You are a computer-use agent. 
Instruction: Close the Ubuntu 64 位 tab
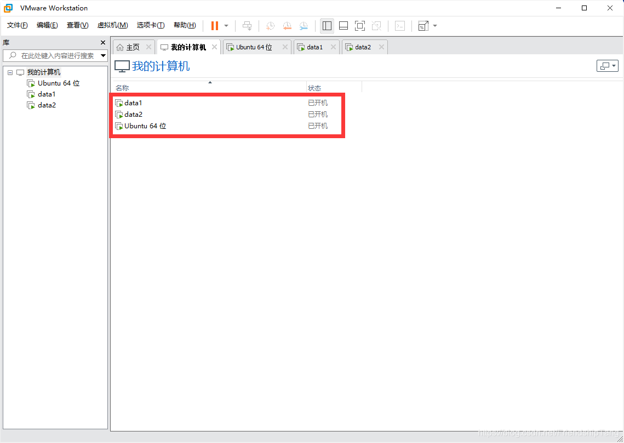[285, 47]
